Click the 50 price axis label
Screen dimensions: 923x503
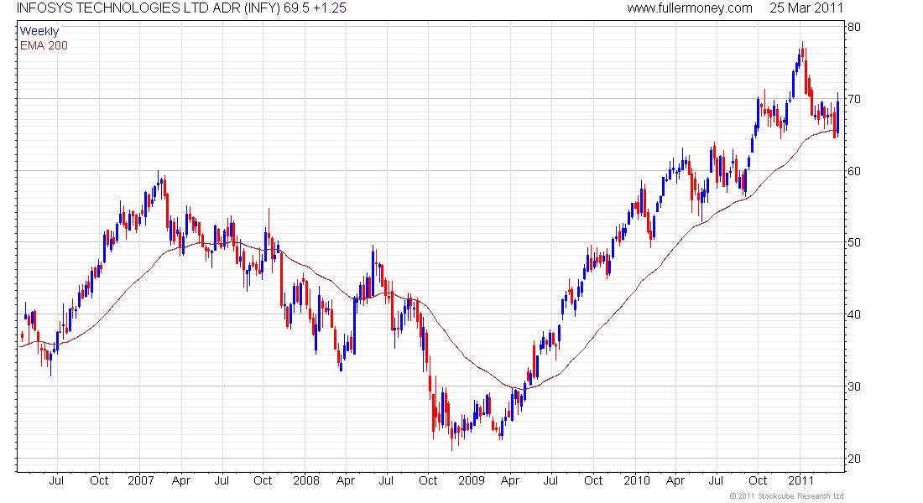click(x=854, y=242)
